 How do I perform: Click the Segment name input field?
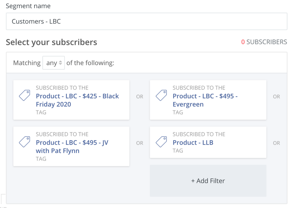tap(147, 21)
